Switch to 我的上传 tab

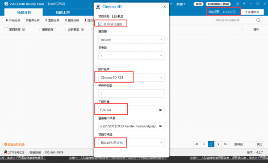(x=63, y=13)
